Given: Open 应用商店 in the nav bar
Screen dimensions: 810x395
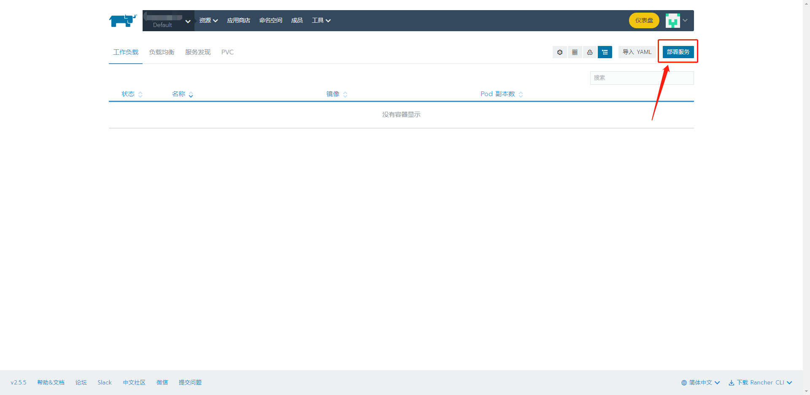Looking at the screenshot, I should (x=238, y=20).
